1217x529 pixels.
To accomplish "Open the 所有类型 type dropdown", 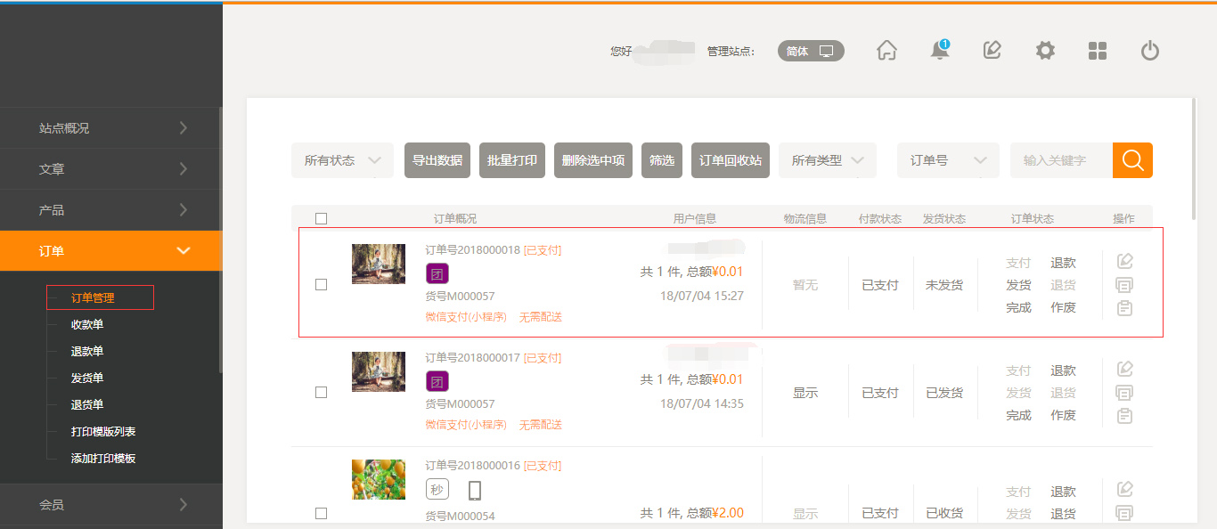I will (827, 160).
